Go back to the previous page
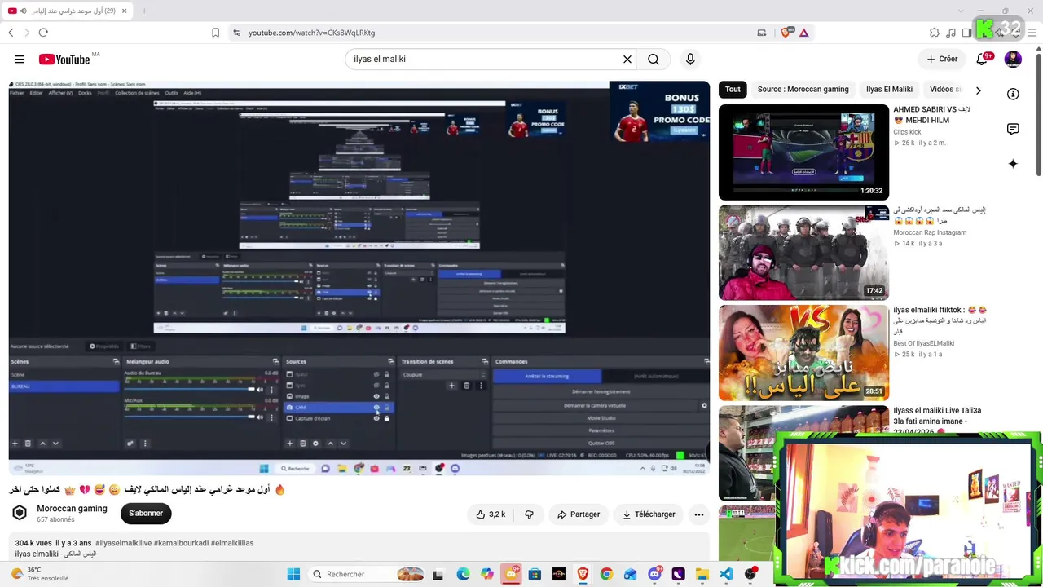The image size is (1043, 587). [11, 33]
